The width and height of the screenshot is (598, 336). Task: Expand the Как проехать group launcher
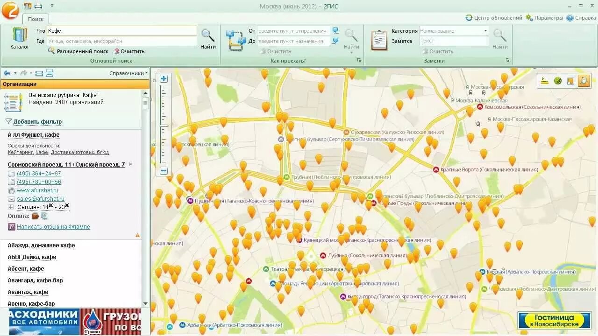tap(359, 61)
